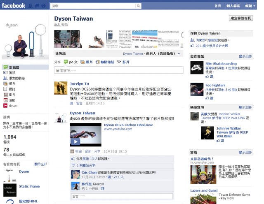Open www.youtube.com link
This screenshot has width=264, height=204.
coord(118,129)
